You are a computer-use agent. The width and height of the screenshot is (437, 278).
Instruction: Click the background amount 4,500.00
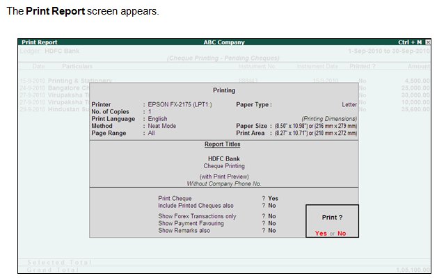[x=418, y=81]
